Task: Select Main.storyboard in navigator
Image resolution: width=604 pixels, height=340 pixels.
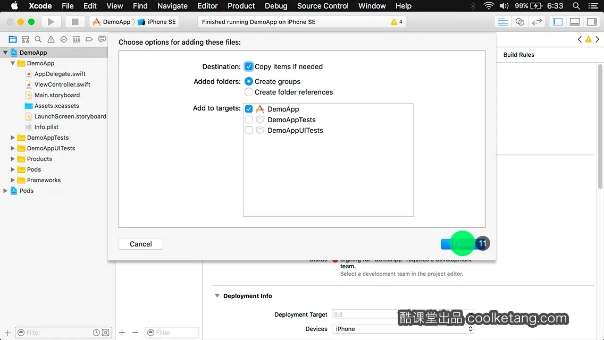Action: tap(57, 95)
